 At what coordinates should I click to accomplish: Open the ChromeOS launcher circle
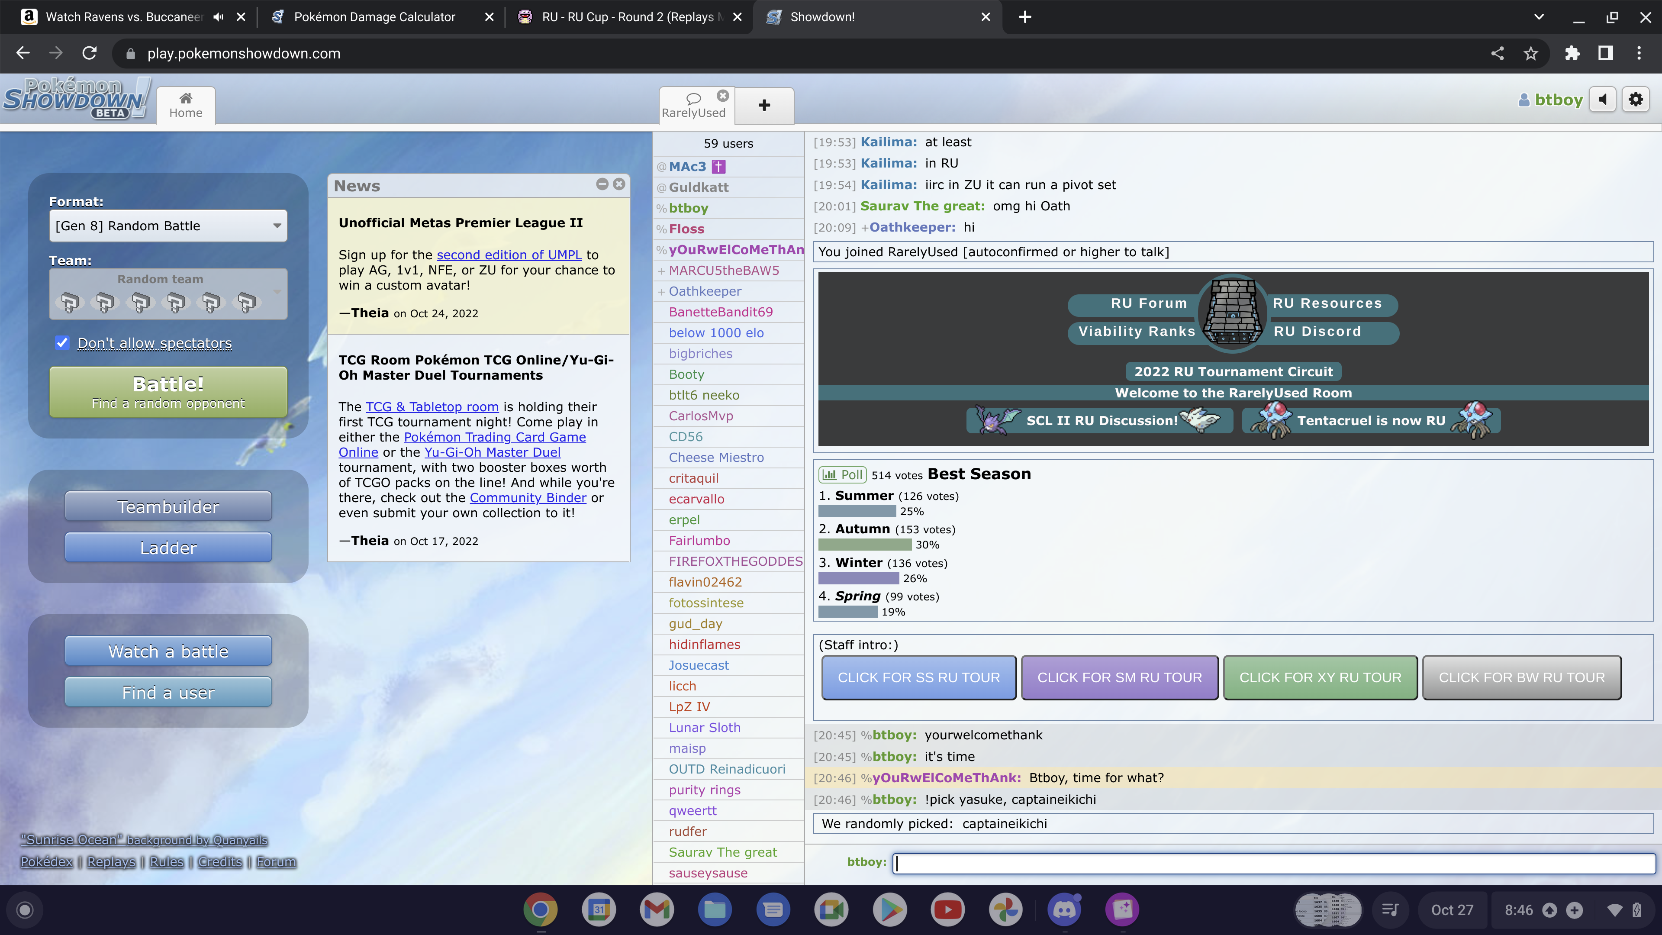click(25, 910)
